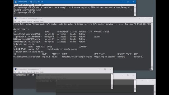
Task: Open Help menu in top manager-01 terminal
Action: pyautogui.click(x=42, y=5)
